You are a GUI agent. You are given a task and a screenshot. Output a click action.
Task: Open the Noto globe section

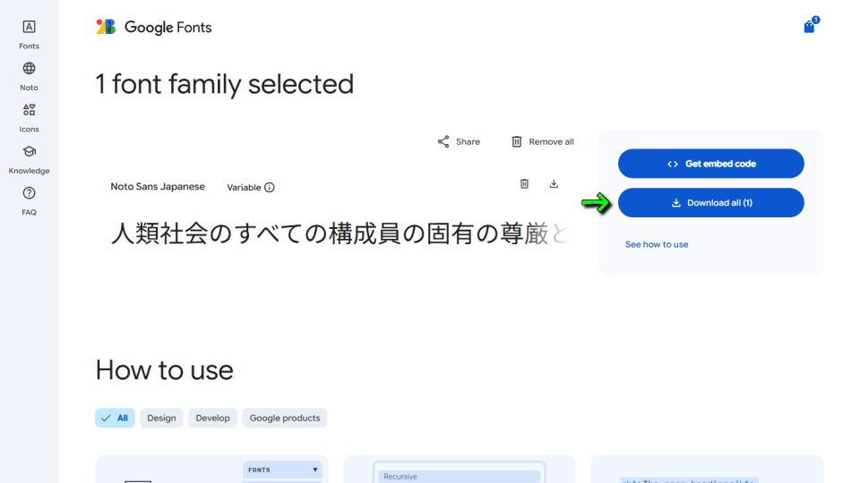(x=29, y=77)
